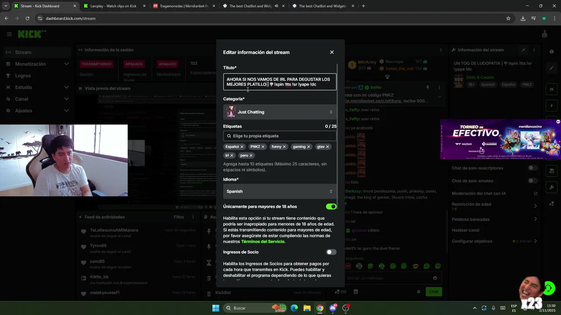Image resolution: width=561 pixels, height=315 pixels.
Task: Open the Términos del Servicio link
Action: [x=263, y=241]
